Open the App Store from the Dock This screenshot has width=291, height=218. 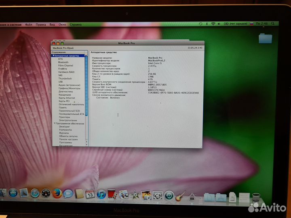[x=13, y=193]
